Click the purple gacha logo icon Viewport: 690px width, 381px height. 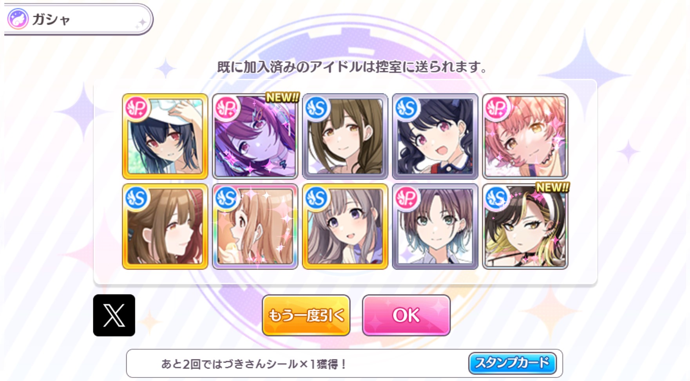pyautogui.click(x=18, y=19)
